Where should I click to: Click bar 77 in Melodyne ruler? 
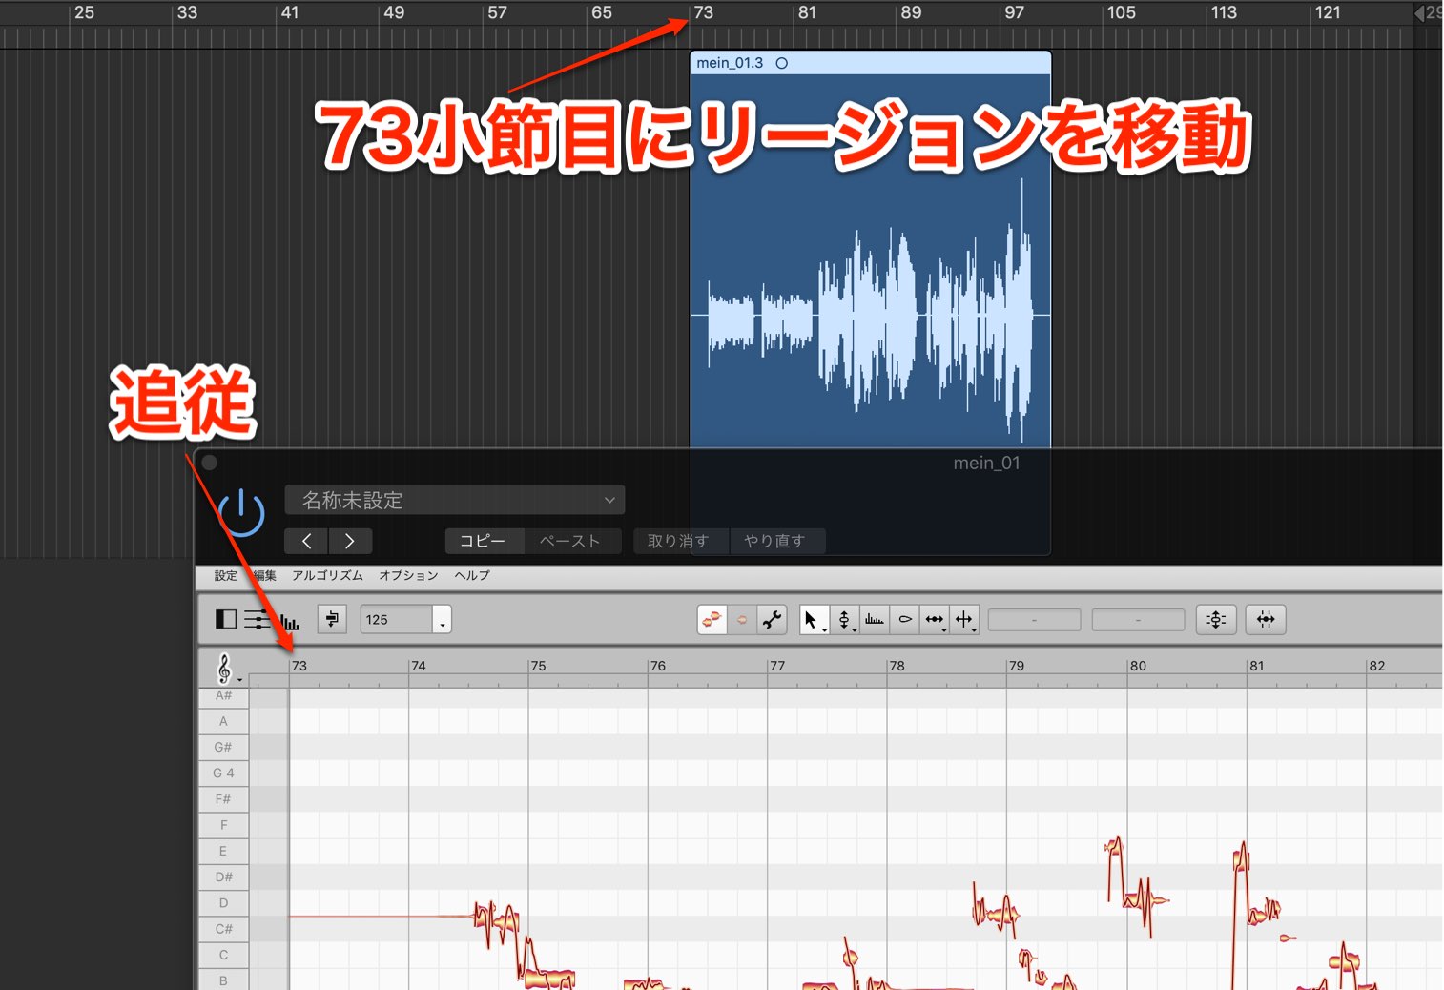click(777, 666)
